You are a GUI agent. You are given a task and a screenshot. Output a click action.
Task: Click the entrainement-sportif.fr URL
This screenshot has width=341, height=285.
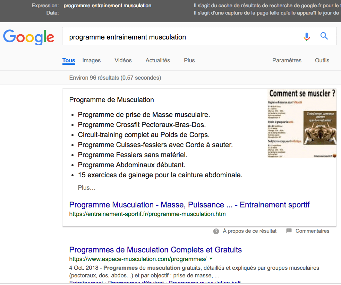click(147, 214)
